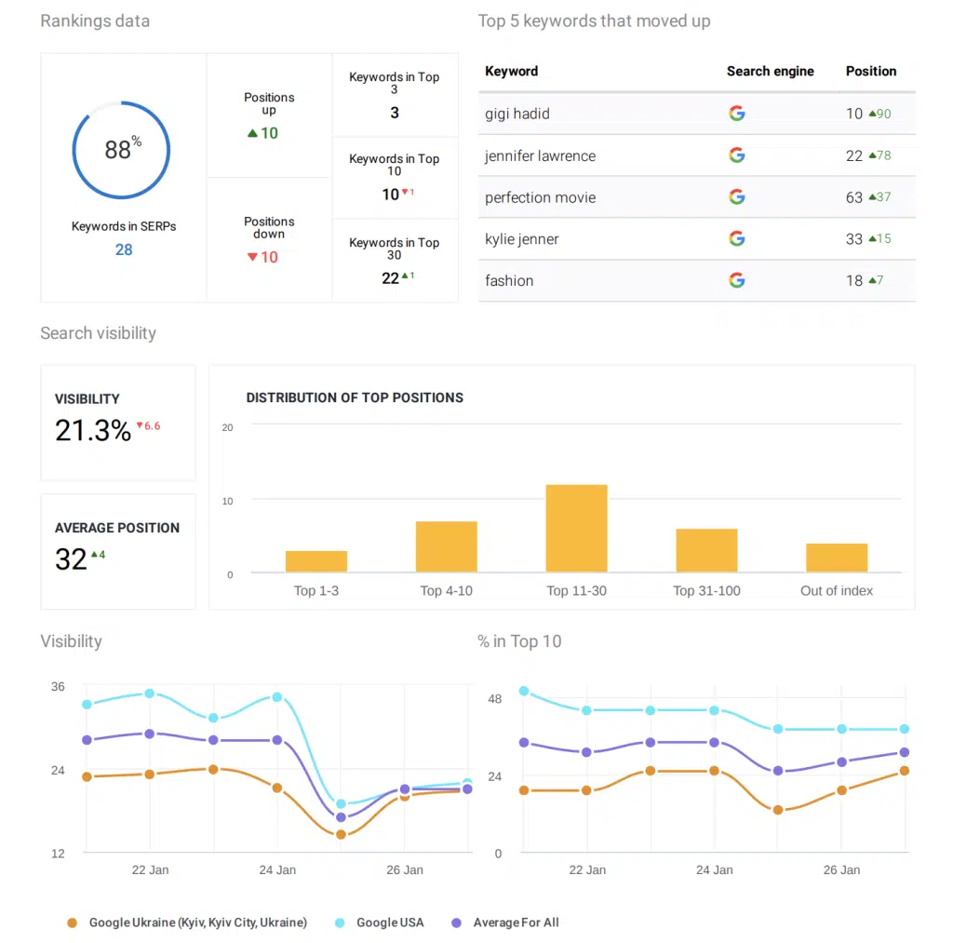Screen dimensions: 953x943
Task: Click red down arrow beside Positions down 10
Action: [x=252, y=257]
